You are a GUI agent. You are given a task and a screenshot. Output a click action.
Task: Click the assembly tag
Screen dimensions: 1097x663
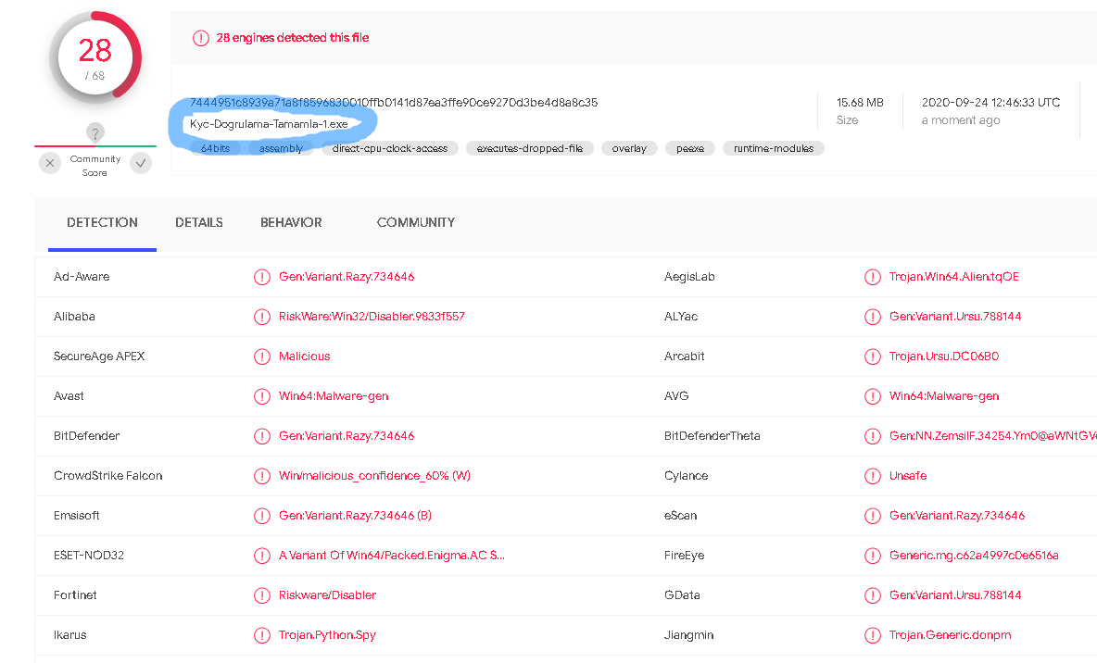coord(281,148)
